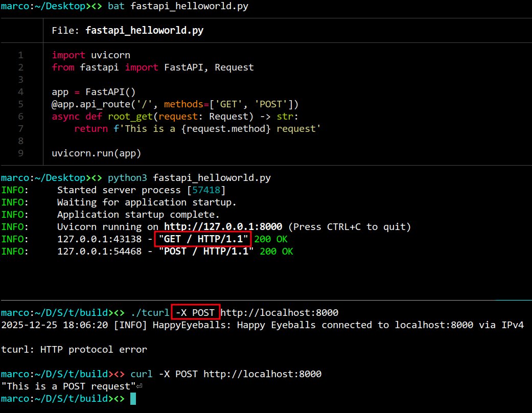Click '200 OK' after the GET request
Screen dimensions: 532x413
(271, 239)
